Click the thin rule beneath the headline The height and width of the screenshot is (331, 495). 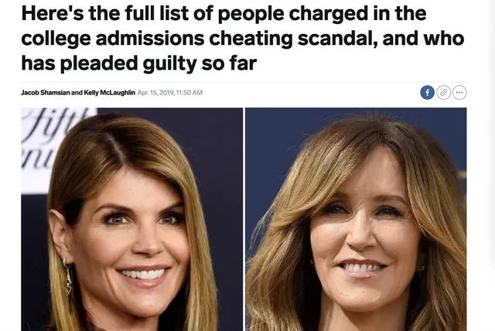point(244,82)
